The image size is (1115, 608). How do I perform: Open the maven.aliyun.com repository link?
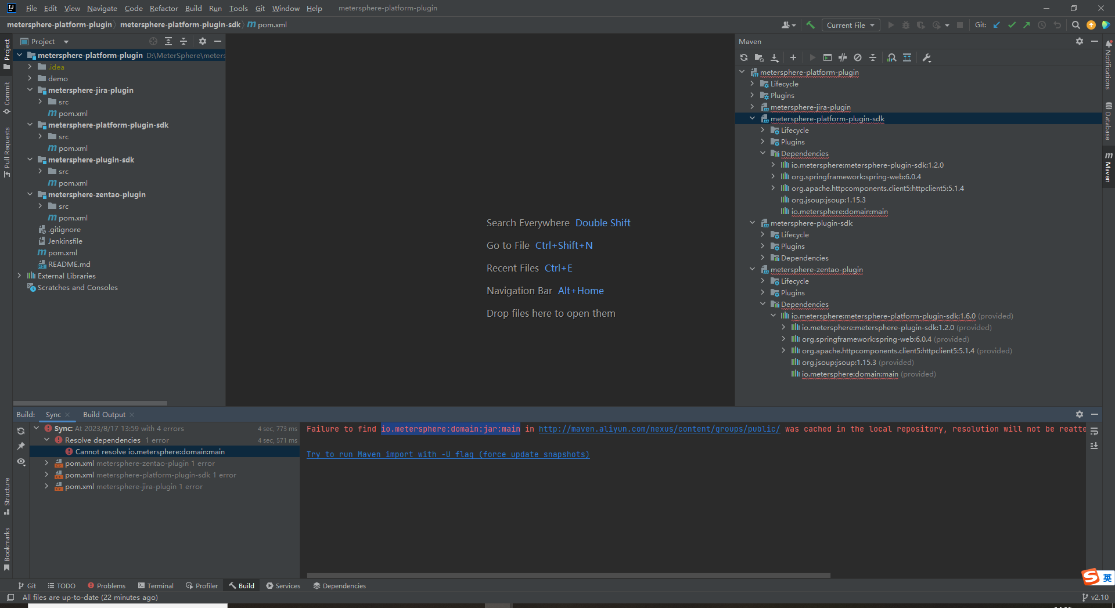[659, 429]
